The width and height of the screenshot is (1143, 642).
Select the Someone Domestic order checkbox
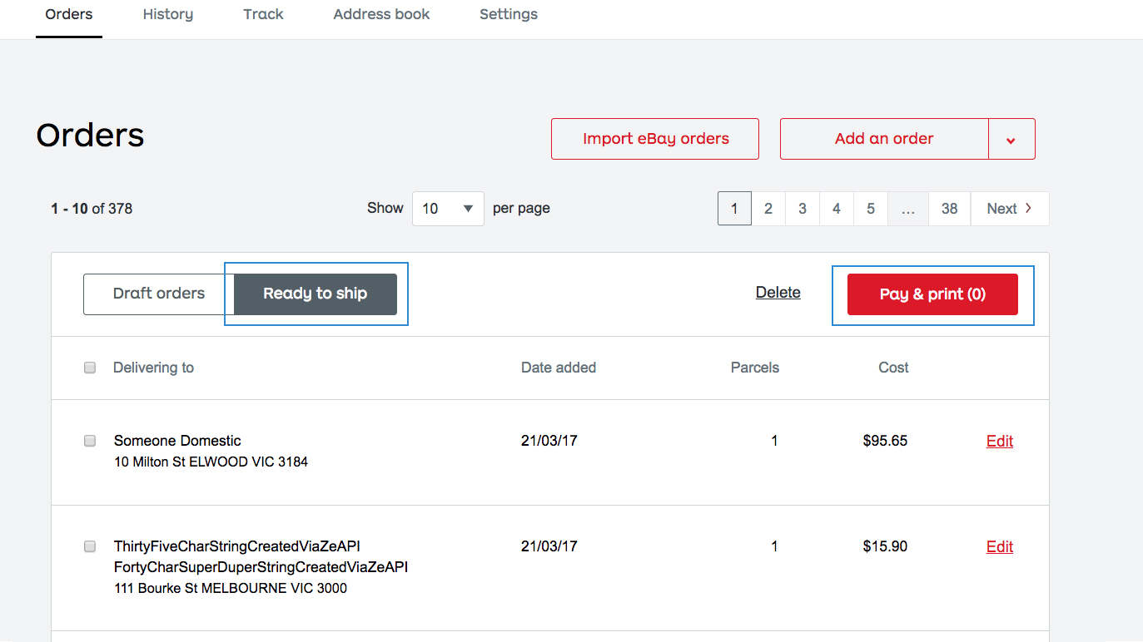point(90,441)
